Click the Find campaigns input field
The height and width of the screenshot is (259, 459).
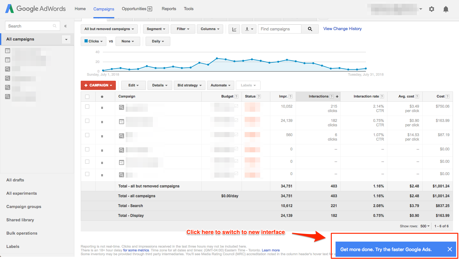click(x=280, y=29)
